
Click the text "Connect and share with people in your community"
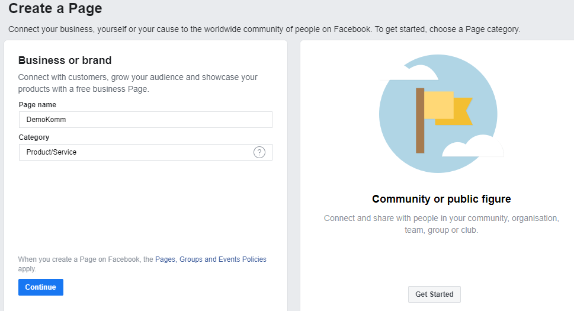(x=416, y=218)
